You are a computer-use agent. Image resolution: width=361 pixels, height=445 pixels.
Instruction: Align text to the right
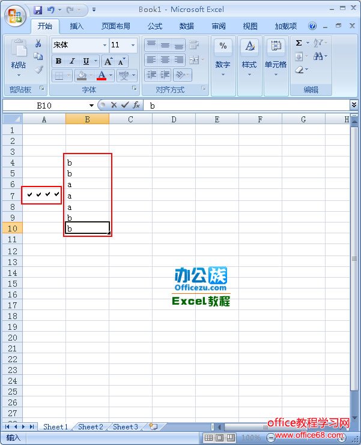[178, 60]
